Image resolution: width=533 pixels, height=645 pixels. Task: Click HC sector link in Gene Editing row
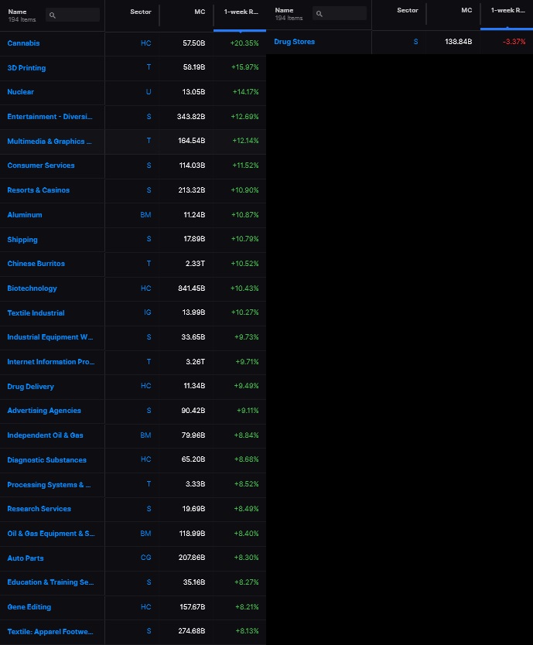tap(145, 607)
